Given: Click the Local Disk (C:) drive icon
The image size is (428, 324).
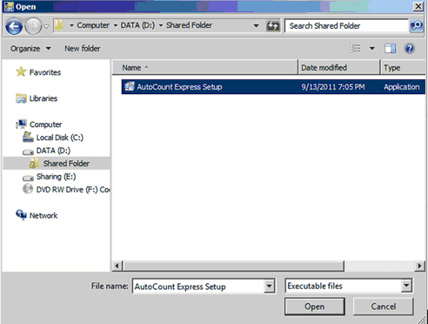Looking at the screenshot, I should tap(28, 137).
